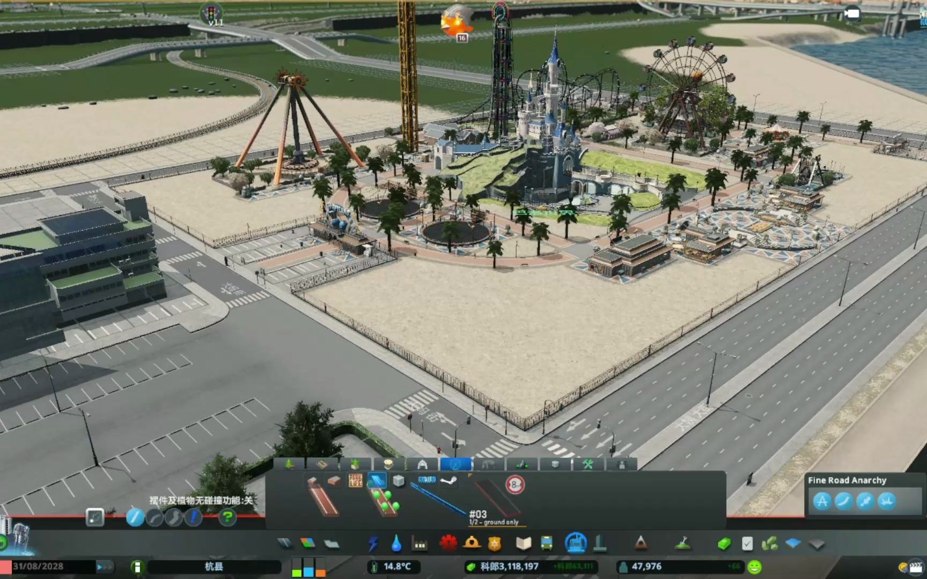
Task: Select upgrade road exclamation mode
Action: tap(193, 517)
